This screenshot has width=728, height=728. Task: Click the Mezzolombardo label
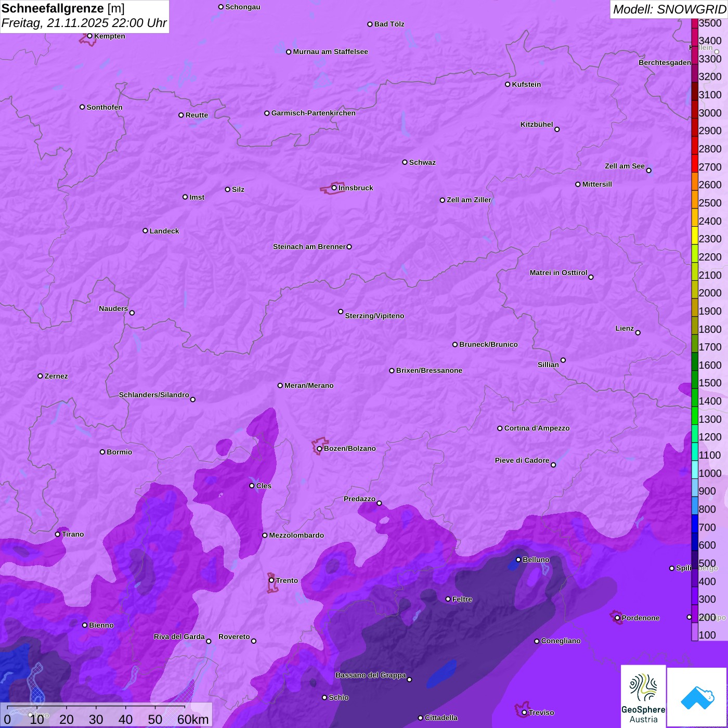(296, 535)
